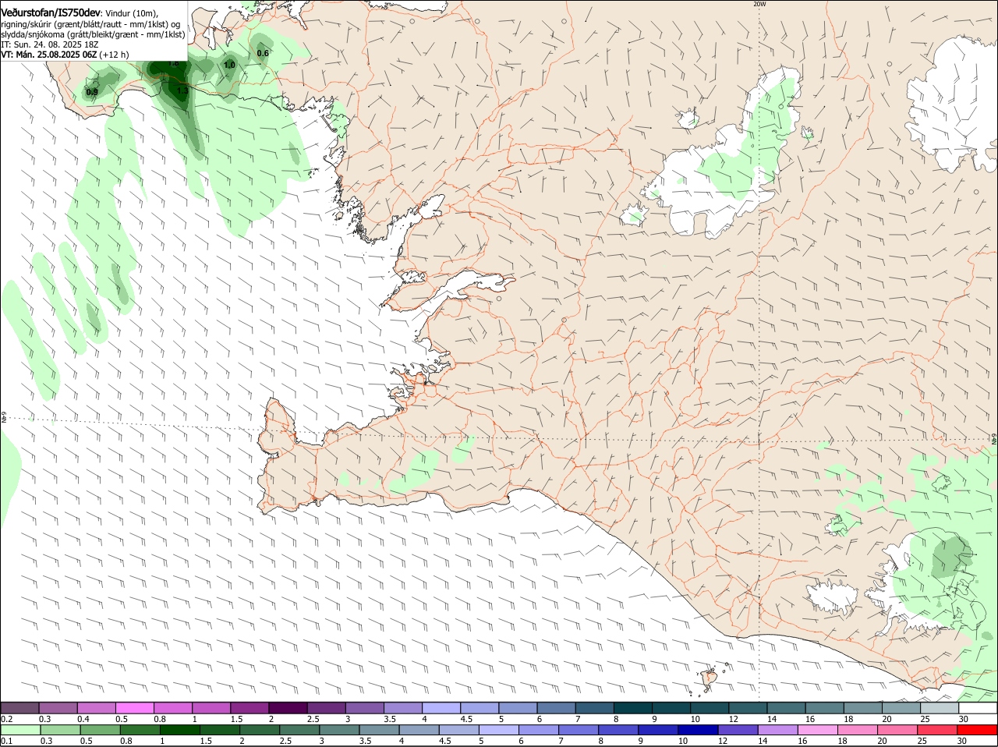
Task: Click the 0.9 precipitation value on map
Action: [x=92, y=92]
